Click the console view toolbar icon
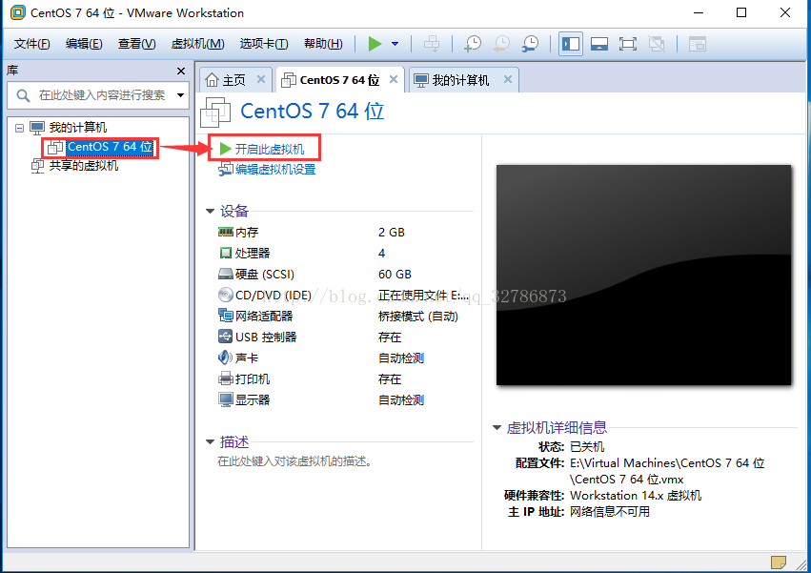 698,44
